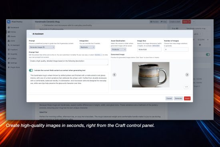Open Assets via its sidebar icon

(x=9, y=36)
